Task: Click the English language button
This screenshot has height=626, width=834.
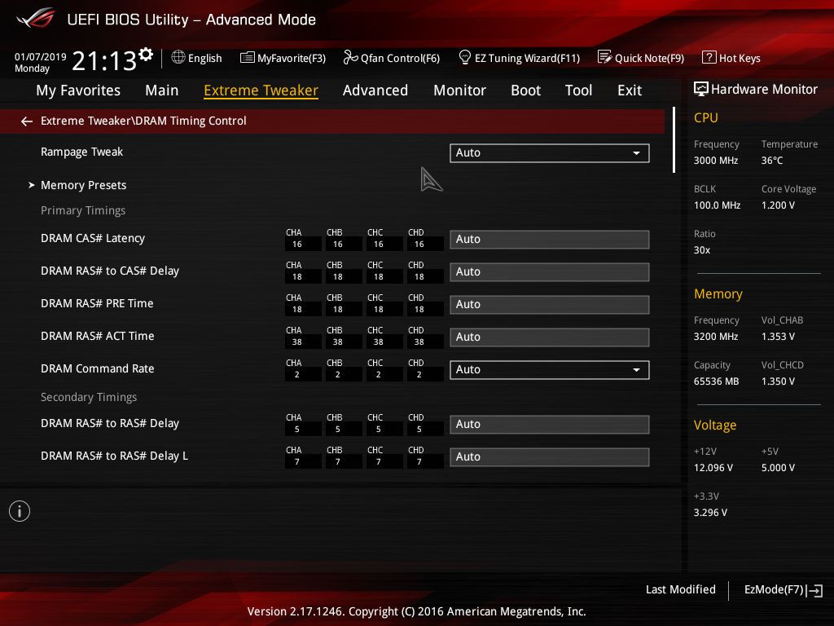Action: [x=204, y=58]
